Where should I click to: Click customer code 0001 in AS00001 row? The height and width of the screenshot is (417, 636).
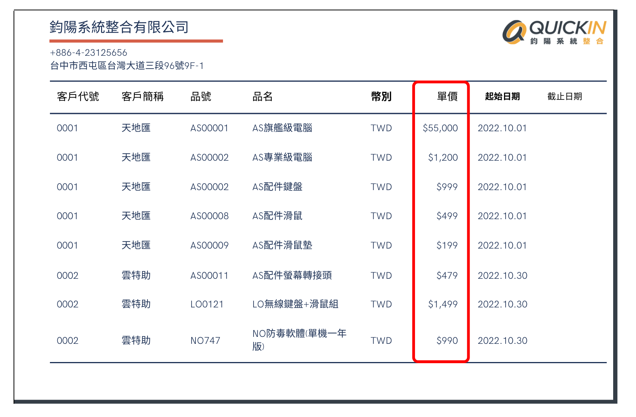67,128
